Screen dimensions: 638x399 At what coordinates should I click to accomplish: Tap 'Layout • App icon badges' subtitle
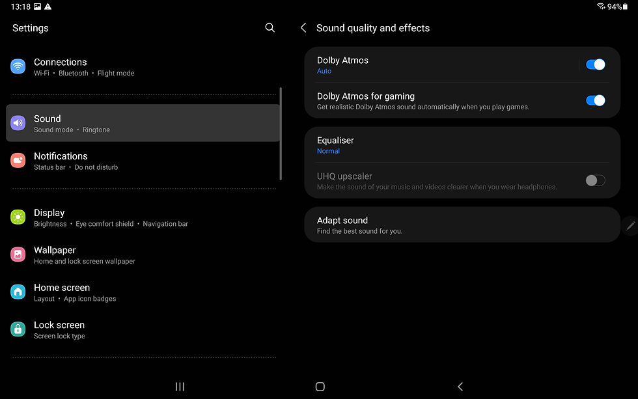coord(75,299)
